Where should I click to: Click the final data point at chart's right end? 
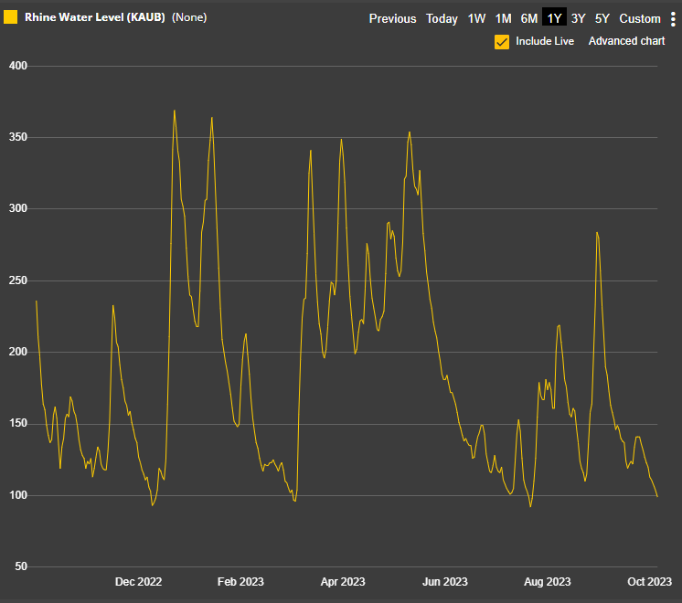(x=657, y=496)
